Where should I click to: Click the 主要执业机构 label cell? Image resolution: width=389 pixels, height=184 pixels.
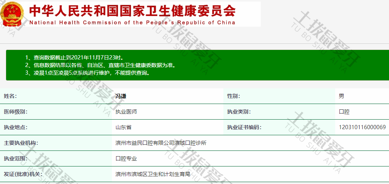tap(56, 143)
